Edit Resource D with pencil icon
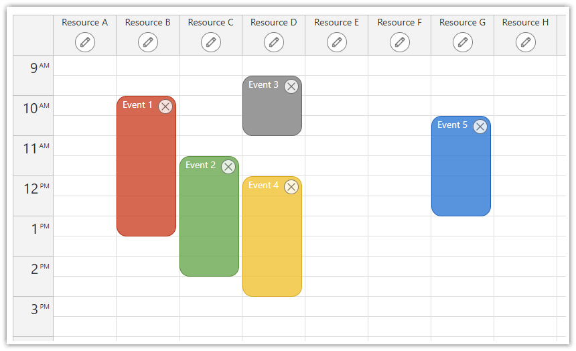The width and height of the screenshot is (576, 351). click(x=274, y=42)
